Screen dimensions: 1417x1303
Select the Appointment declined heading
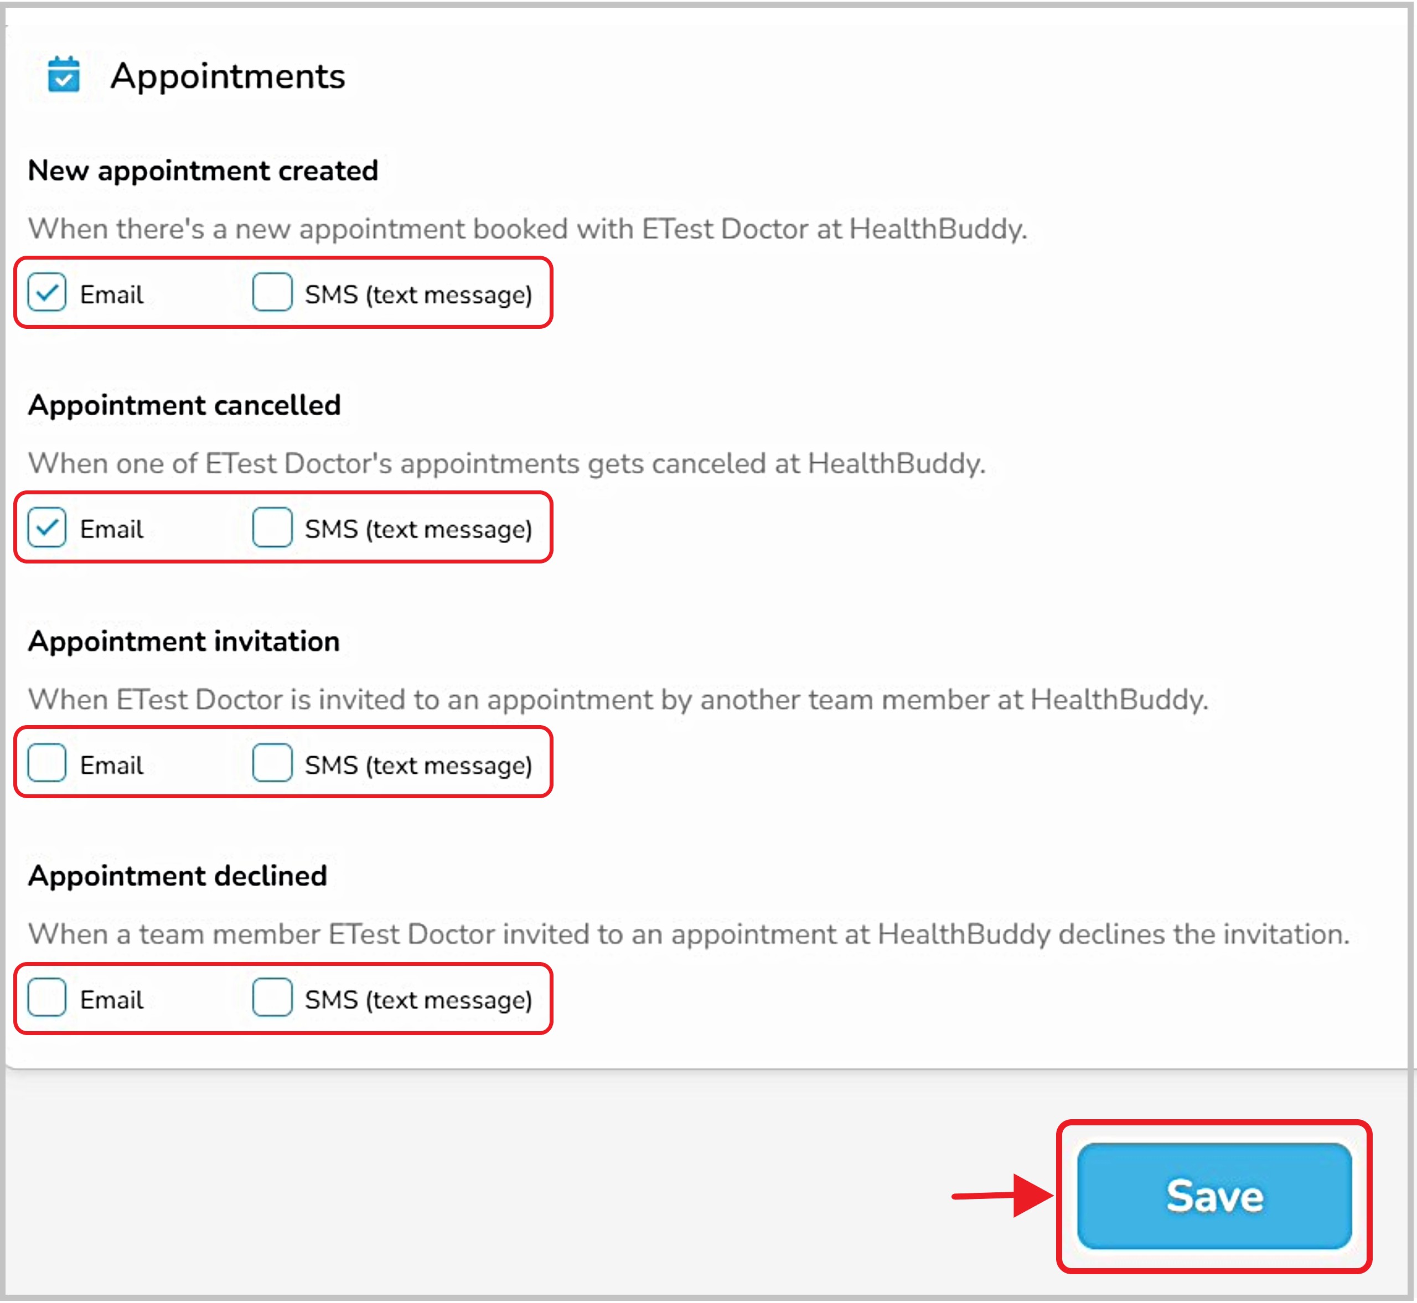pos(178,876)
